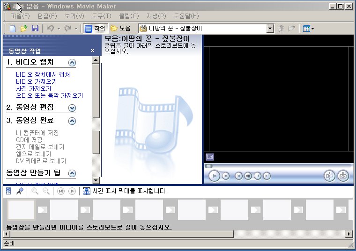
Task: Select the first empty storyboard cell
Action: point(22,210)
